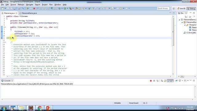Open the Window menu
The width and height of the screenshot is (197, 111).
58,5
